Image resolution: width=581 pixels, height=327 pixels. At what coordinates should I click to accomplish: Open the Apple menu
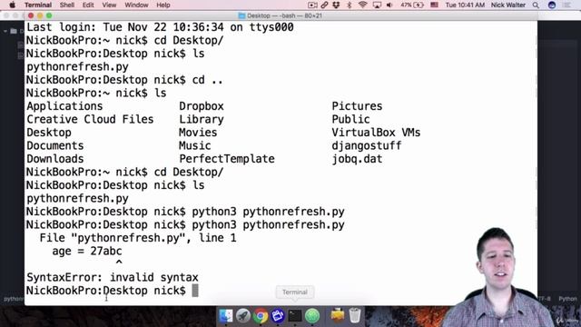pos(12,5)
